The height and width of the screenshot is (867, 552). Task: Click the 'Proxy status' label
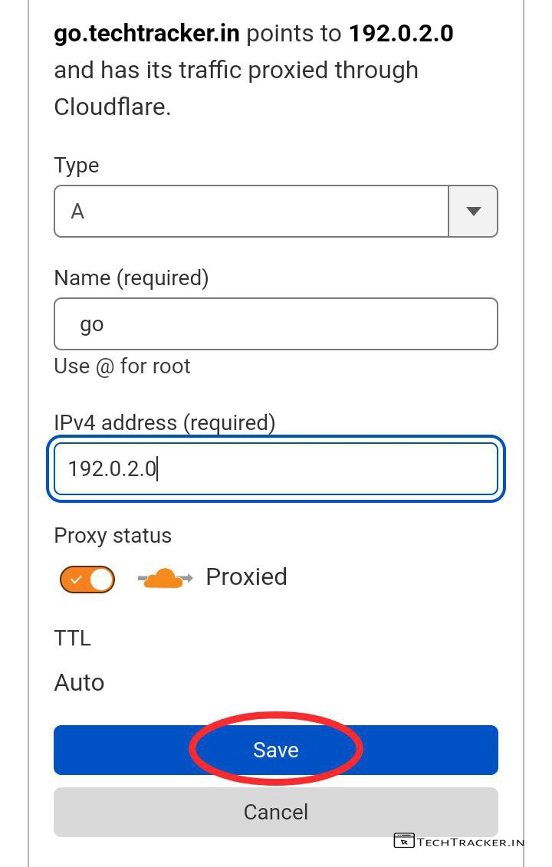(x=113, y=535)
